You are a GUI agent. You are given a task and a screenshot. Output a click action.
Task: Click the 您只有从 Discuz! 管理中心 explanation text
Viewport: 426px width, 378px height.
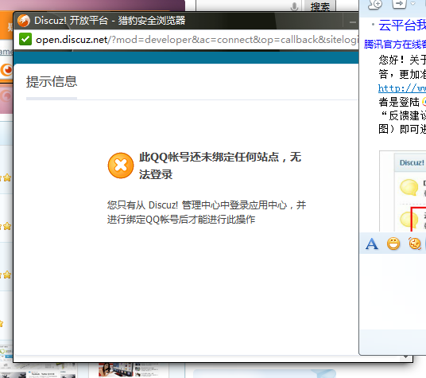207,212
